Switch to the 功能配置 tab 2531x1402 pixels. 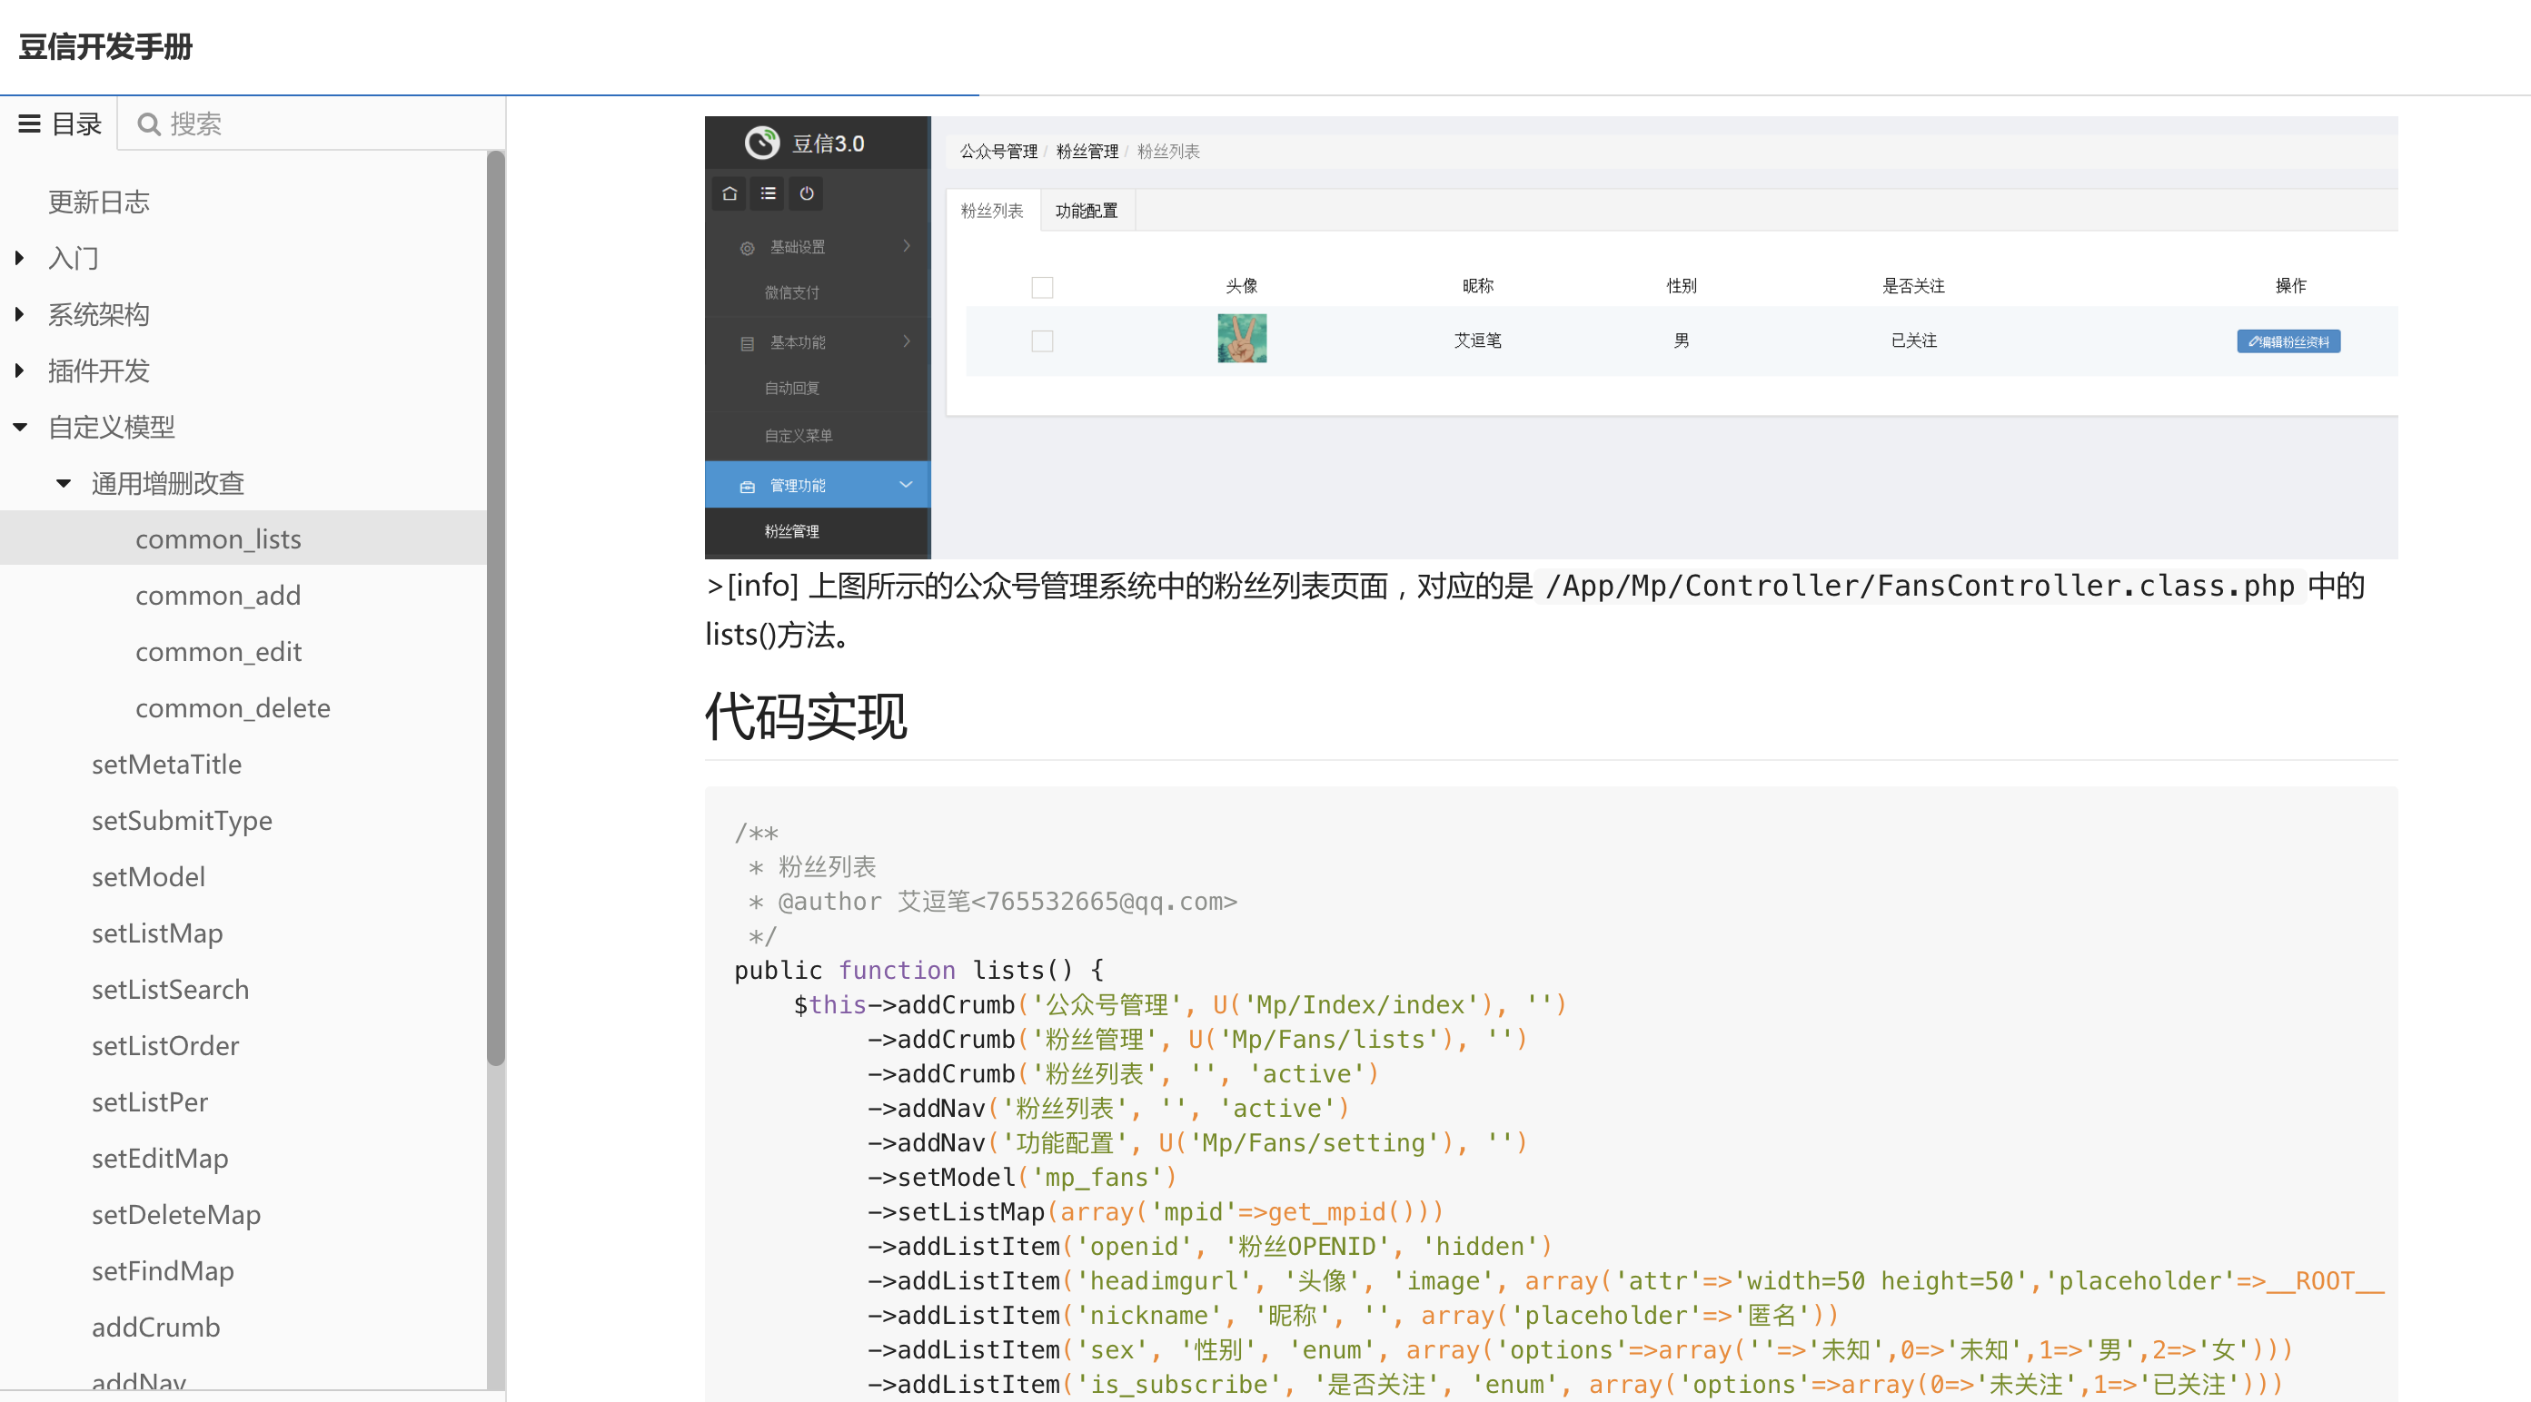pos(1086,211)
